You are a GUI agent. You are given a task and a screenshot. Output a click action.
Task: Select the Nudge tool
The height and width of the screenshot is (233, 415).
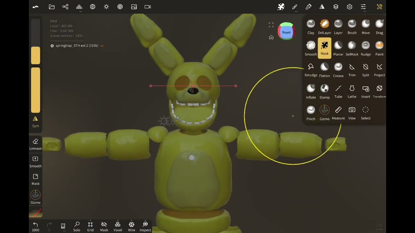[x=366, y=49]
